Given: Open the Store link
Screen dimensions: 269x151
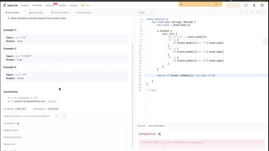Looking at the screenshot, I should pos(86,5).
